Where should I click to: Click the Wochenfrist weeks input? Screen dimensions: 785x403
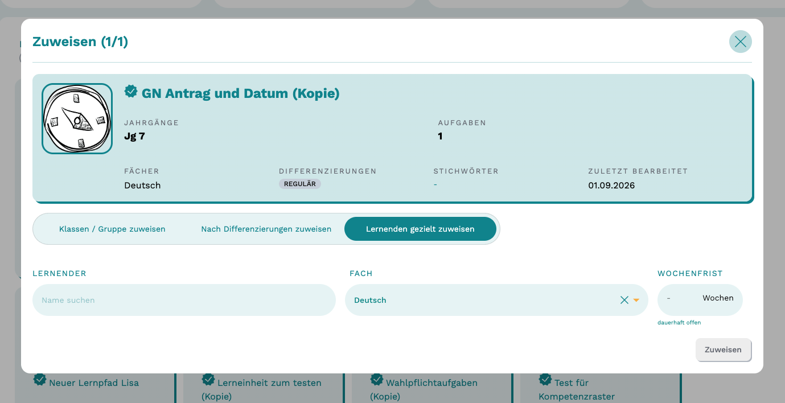tap(700, 299)
